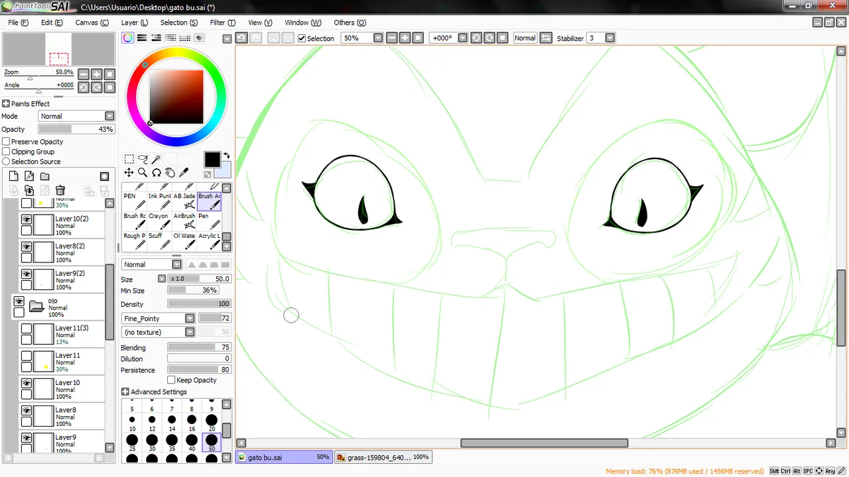Select the Magic Wand tool
This screenshot has height=477, width=849.
point(157,159)
